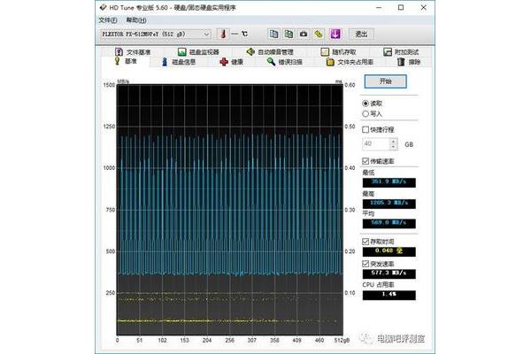Click the maximum speed value 1205.3 MB/s

[x=389, y=204]
